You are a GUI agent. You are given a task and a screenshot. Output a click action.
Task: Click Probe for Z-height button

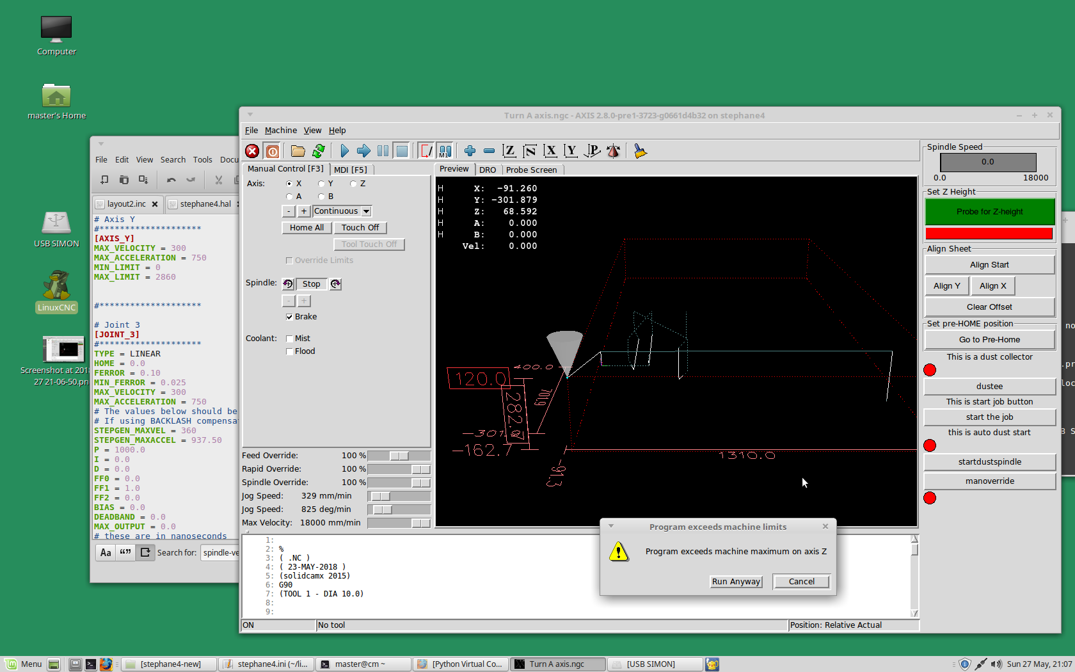pos(989,212)
